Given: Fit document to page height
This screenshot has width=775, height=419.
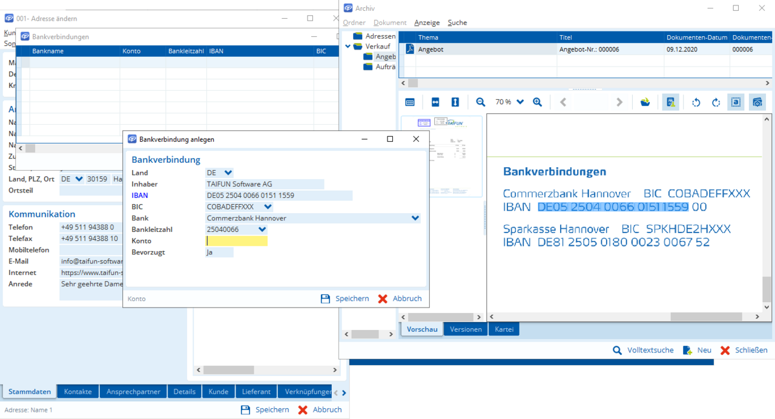Looking at the screenshot, I should point(455,102).
